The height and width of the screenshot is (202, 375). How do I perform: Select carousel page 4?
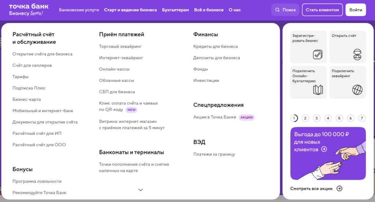pyautogui.click(x=328, y=118)
